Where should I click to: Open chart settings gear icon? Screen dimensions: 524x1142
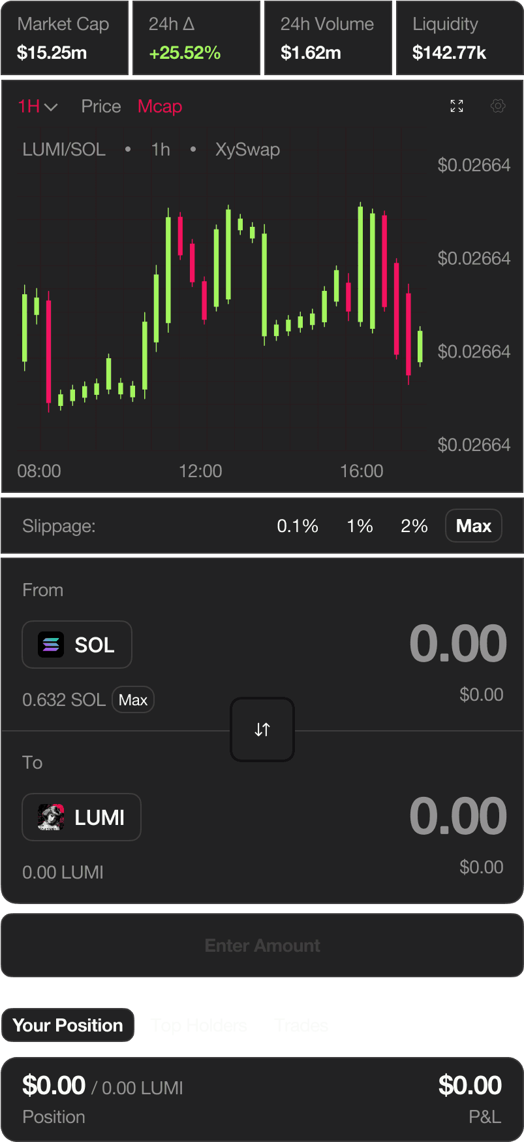(498, 106)
